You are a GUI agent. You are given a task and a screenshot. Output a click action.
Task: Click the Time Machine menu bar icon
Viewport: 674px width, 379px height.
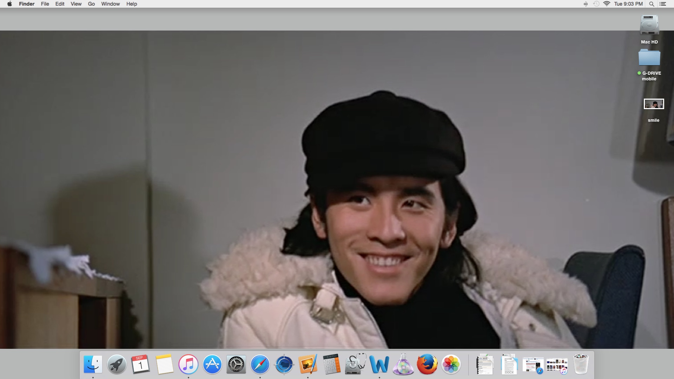[x=596, y=4]
